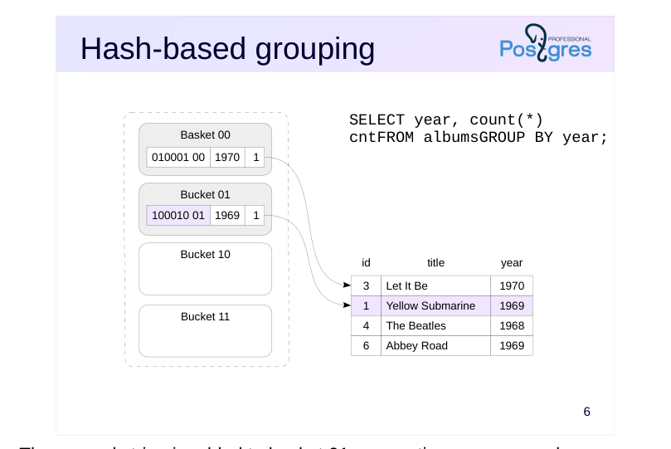Select 'The Beatles' table cell
Image resolution: width=671 pixels, height=449 pixels.
click(435, 325)
